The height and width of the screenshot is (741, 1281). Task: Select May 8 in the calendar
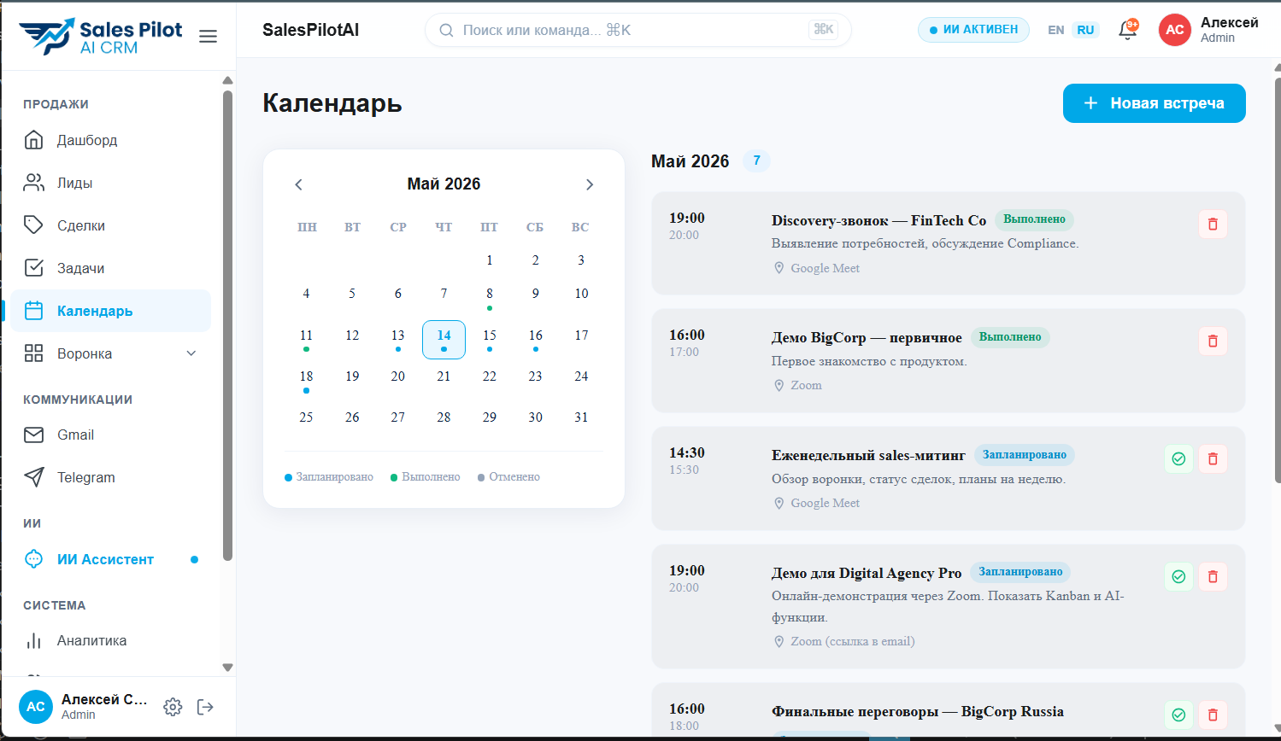click(x=490, y=298)
